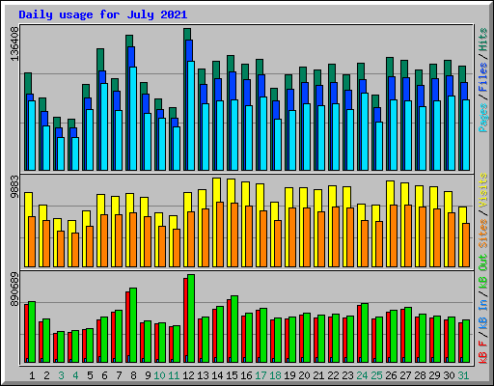Click the 'Files' legend label
This screenshot has height=386, width=494.
(483, 77)
